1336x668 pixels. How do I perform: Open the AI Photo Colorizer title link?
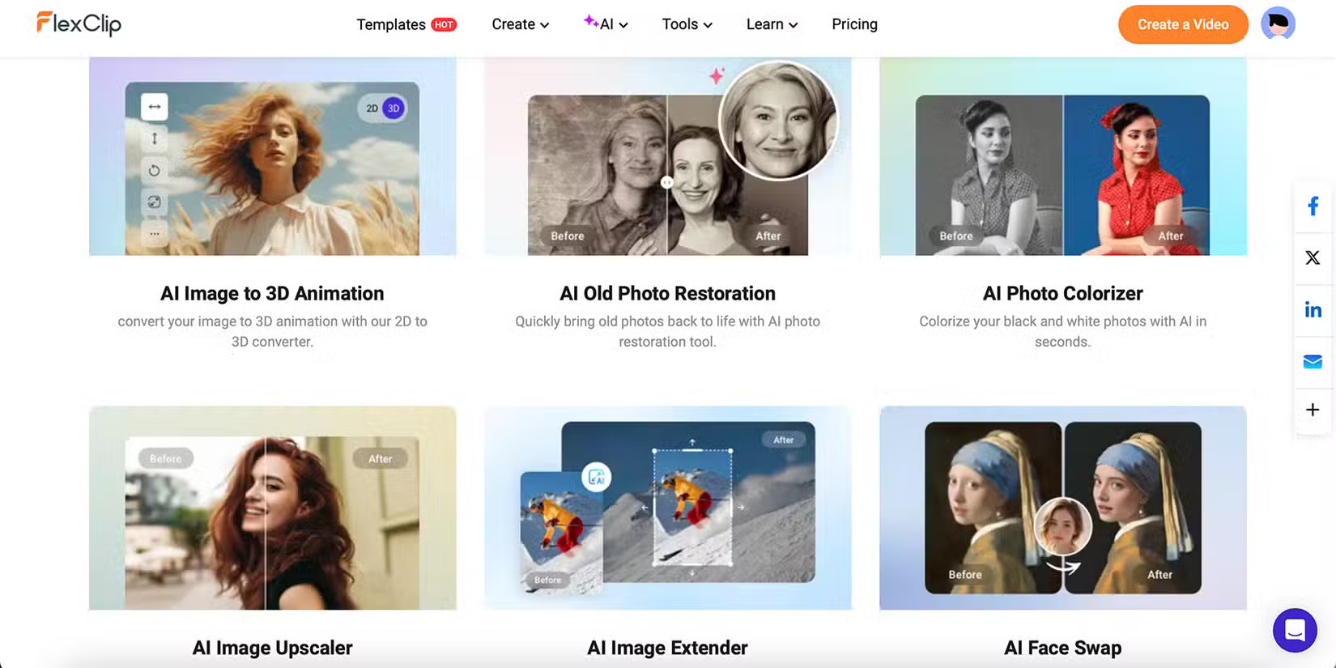tap(1062, 293)
